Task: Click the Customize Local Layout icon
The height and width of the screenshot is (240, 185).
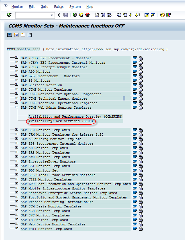Action: point(169,15)
